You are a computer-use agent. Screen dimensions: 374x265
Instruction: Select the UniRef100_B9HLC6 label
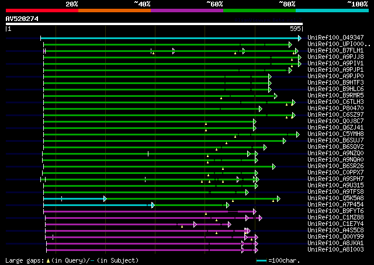pyautogui.click(x=335, y=89)
